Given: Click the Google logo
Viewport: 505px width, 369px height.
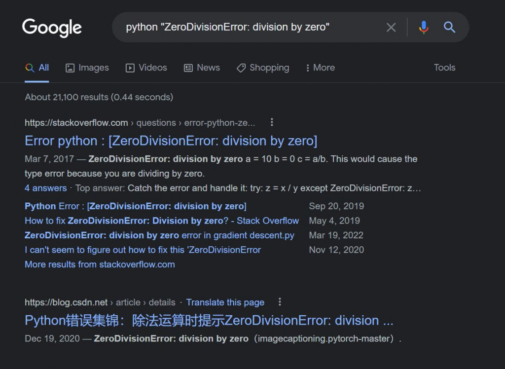Looking at the screenshot, I should (x=52, y=28).
